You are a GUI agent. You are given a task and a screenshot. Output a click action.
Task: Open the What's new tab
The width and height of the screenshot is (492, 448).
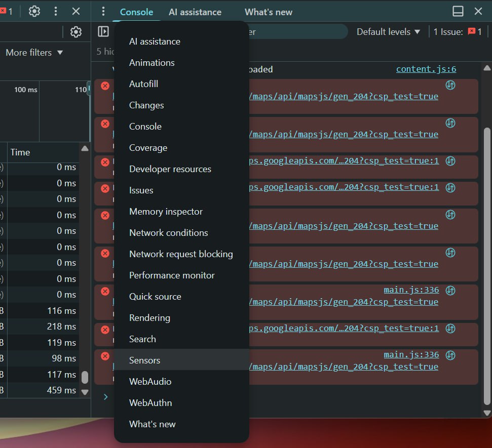(268, 12)
